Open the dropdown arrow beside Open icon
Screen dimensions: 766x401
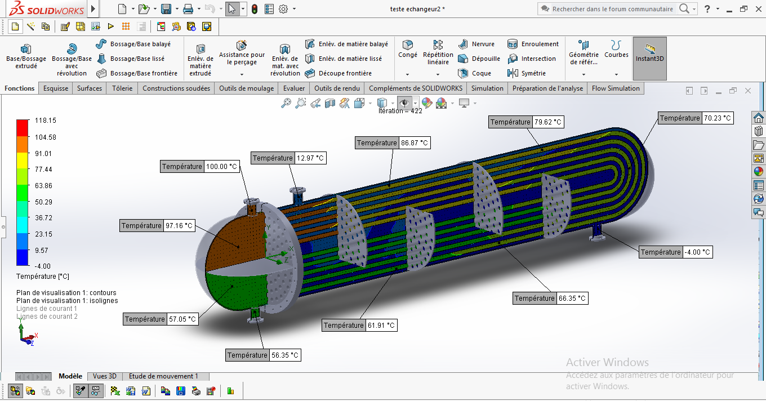(x=155, y=9)
